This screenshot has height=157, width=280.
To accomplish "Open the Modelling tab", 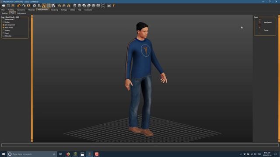I will (x=11, y=10).
